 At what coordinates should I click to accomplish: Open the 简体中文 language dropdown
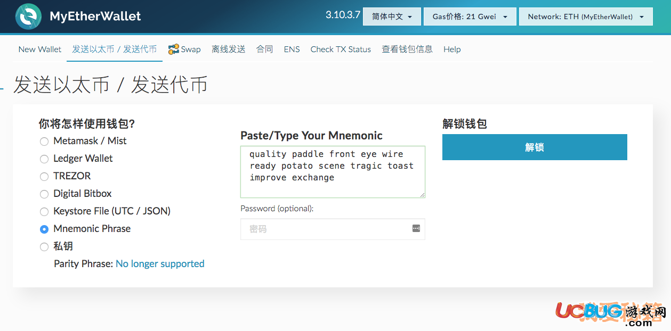[392, 16]
